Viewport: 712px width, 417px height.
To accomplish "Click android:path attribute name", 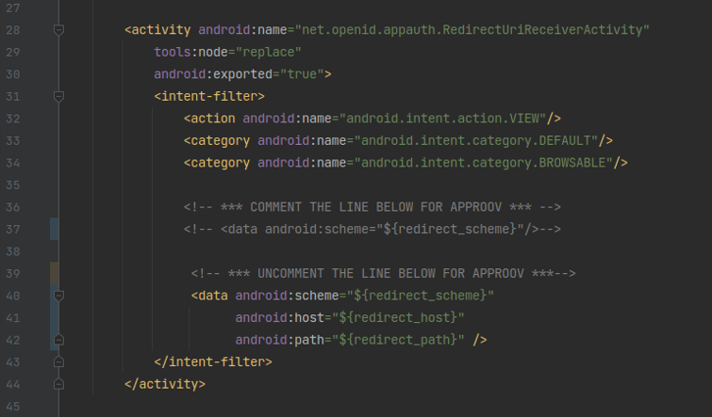I will [x=279, y=341].
